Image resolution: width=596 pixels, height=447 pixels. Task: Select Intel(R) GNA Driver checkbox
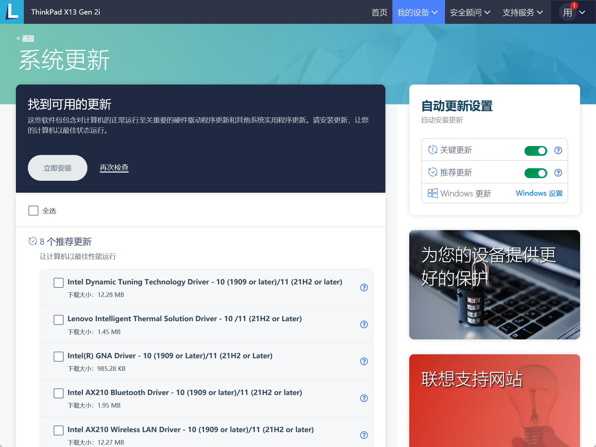coord(59,357)
